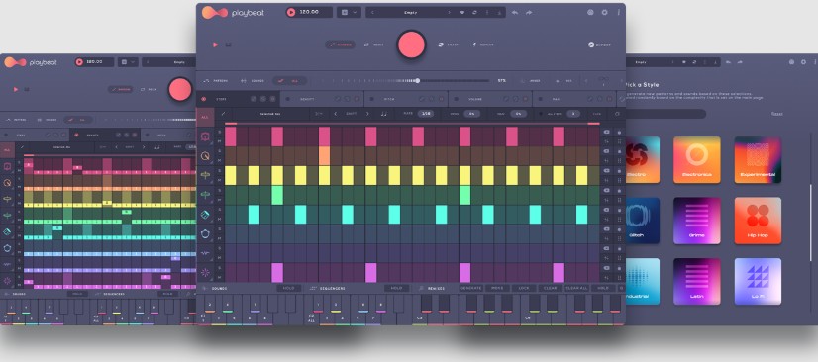Viewport: 818px width, 362px height.
Task: Switch to PAN tab in center window
Action: pyautogui.click(x=573, y=99)
